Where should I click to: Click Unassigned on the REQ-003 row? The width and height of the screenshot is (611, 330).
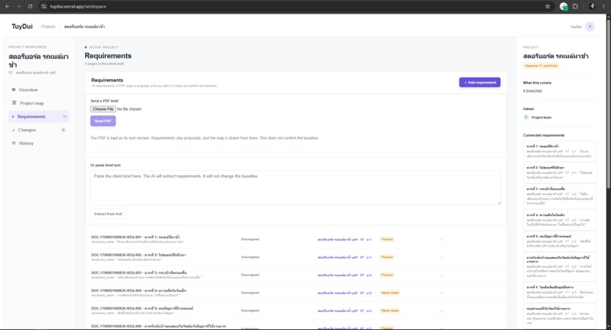pos(249,275)
